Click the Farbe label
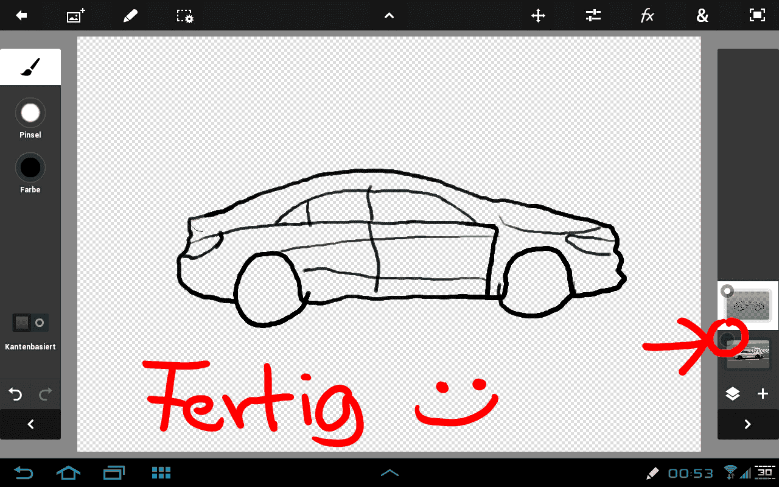Screen dimensions: 779x487 tap(30, 190)
